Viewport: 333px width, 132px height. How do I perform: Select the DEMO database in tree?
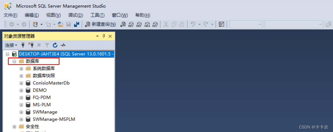(40, 91)
